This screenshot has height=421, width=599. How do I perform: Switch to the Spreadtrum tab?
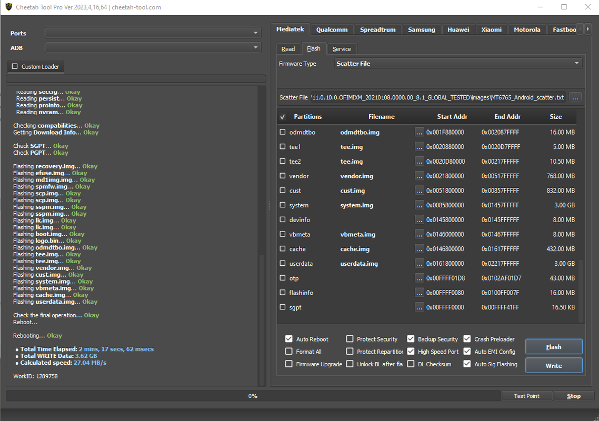click(378, 30)
